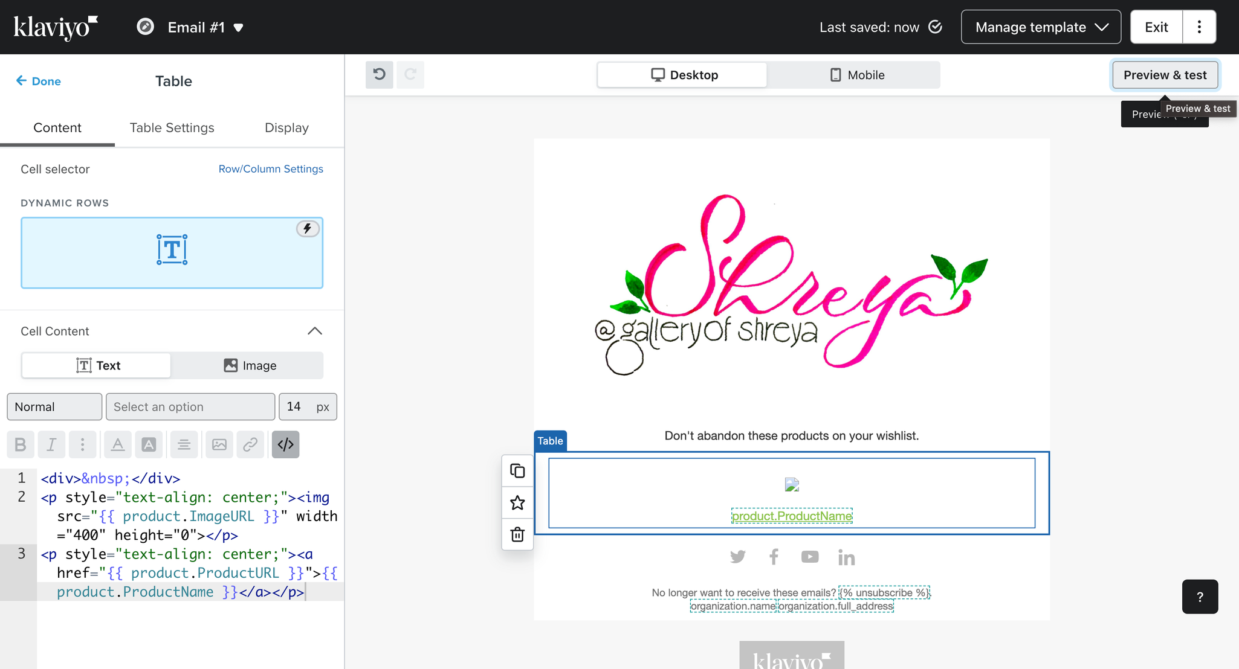The image size is (1239, 669).
Task: Click the insert image toolbar icon
Action: pyautogui.click(x=219, y=444)
